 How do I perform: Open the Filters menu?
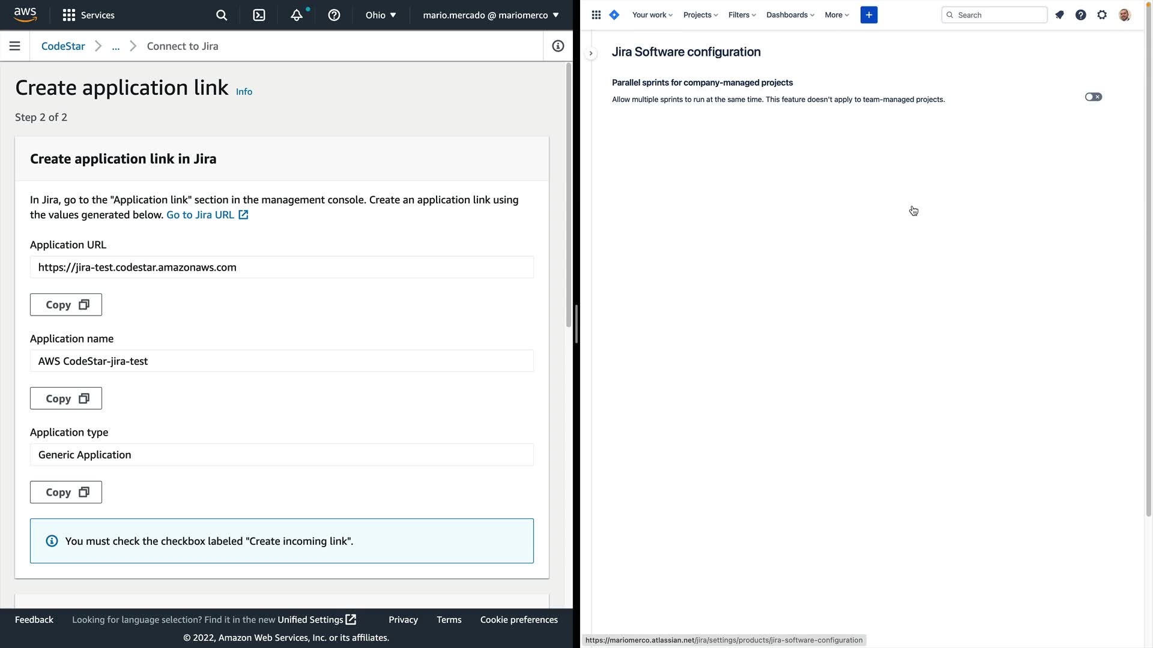[742, 15]
